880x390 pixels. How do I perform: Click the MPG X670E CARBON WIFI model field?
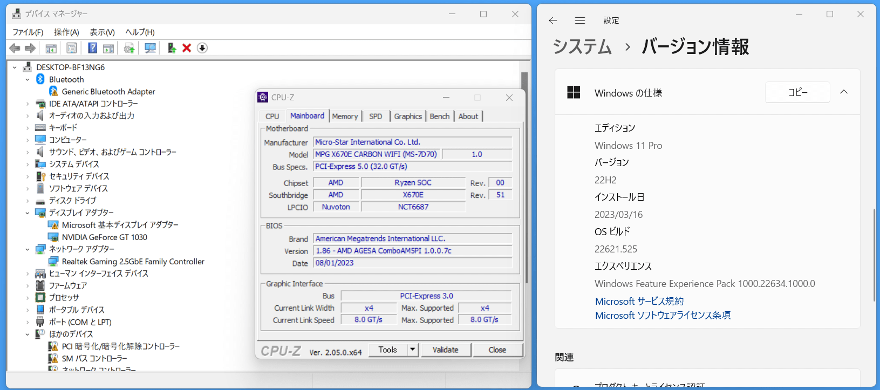point(376,154)
